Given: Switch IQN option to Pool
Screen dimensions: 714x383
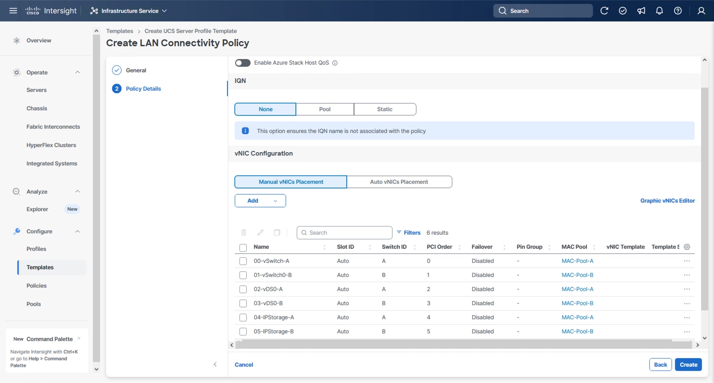Looking at the screenshot, I should pyautogui.click(x=325, y=109).
